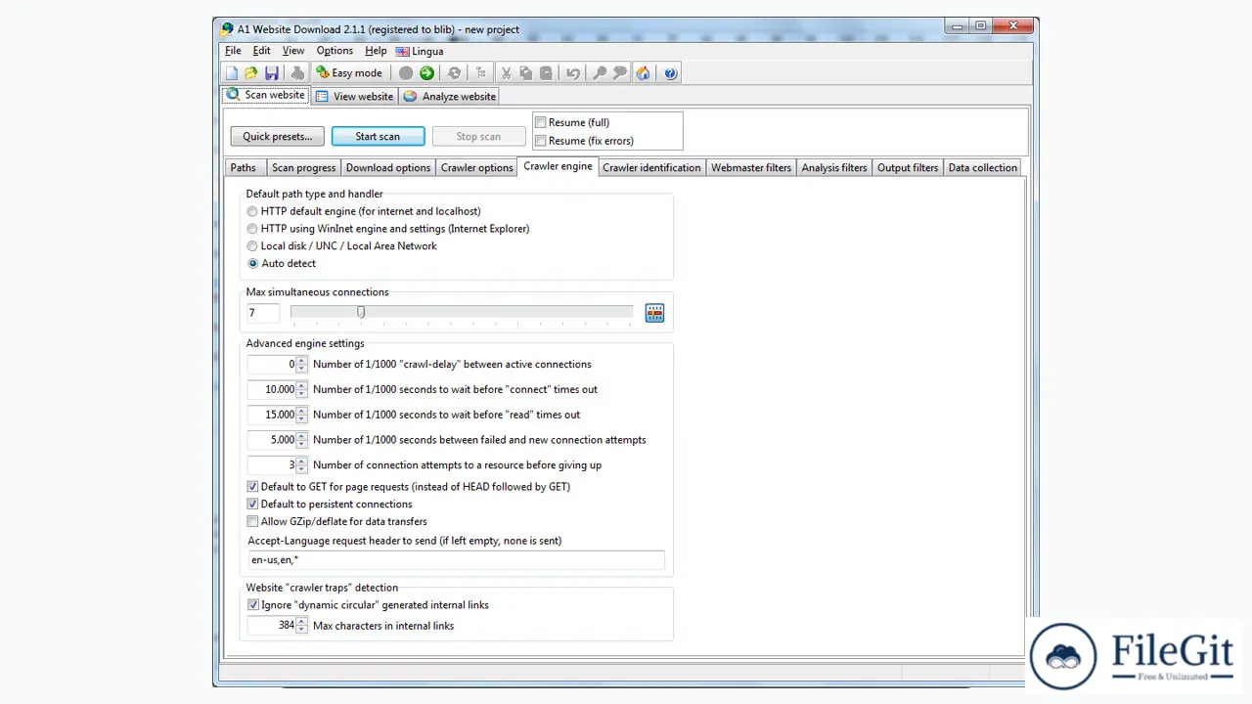
Task: Toggle Default to persistent connections
Action: (x=253, y=505)
